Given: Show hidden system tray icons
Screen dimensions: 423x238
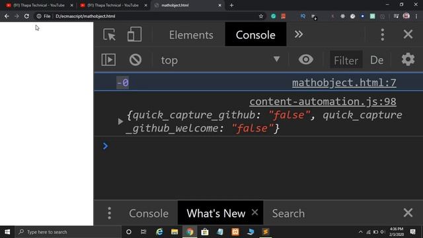Looking at the screenshot, I should (361, 232).
